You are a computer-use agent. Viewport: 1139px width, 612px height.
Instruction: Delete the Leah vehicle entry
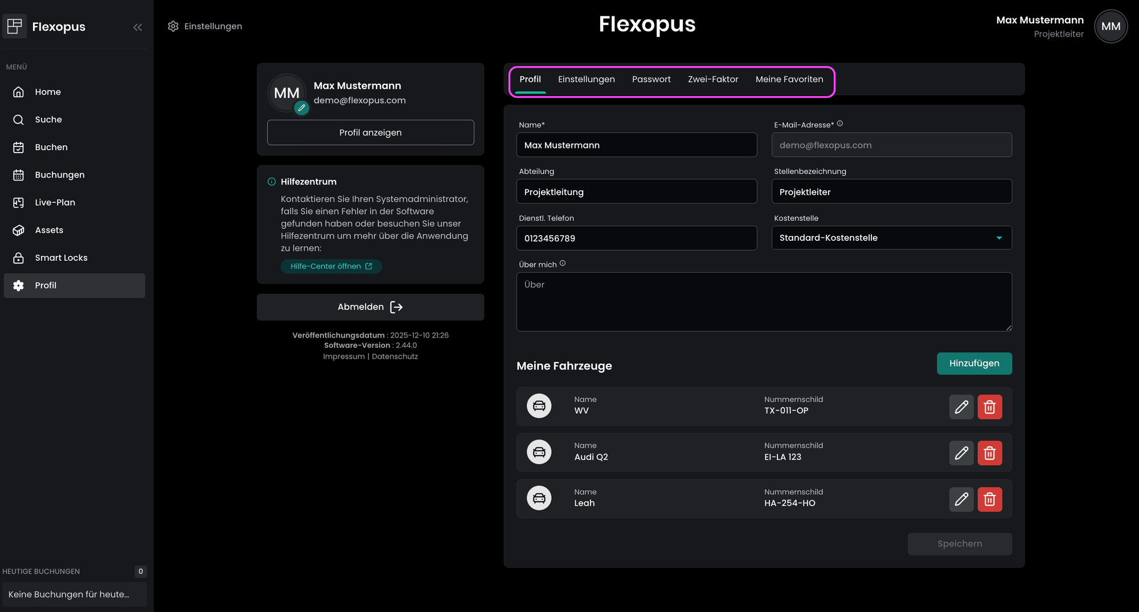(989, 499)
